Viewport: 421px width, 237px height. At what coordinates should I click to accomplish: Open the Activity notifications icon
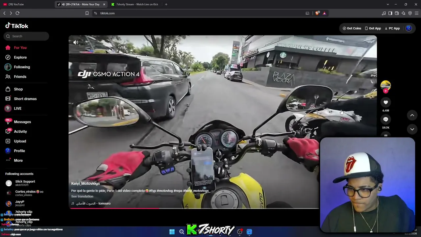[8, 131]
